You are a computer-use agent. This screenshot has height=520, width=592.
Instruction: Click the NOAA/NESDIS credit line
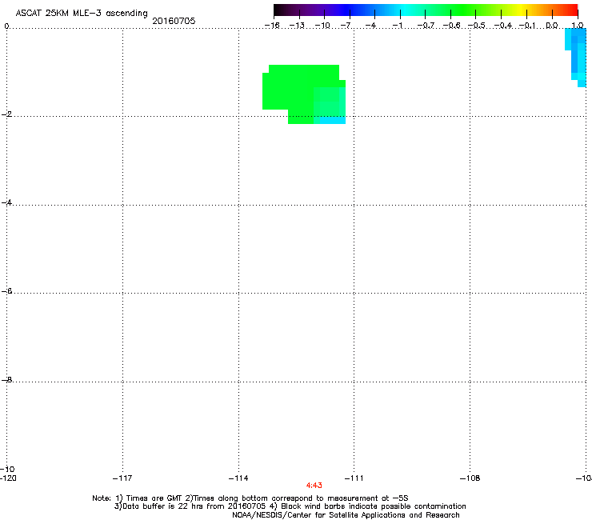click(x=346, y=515)
